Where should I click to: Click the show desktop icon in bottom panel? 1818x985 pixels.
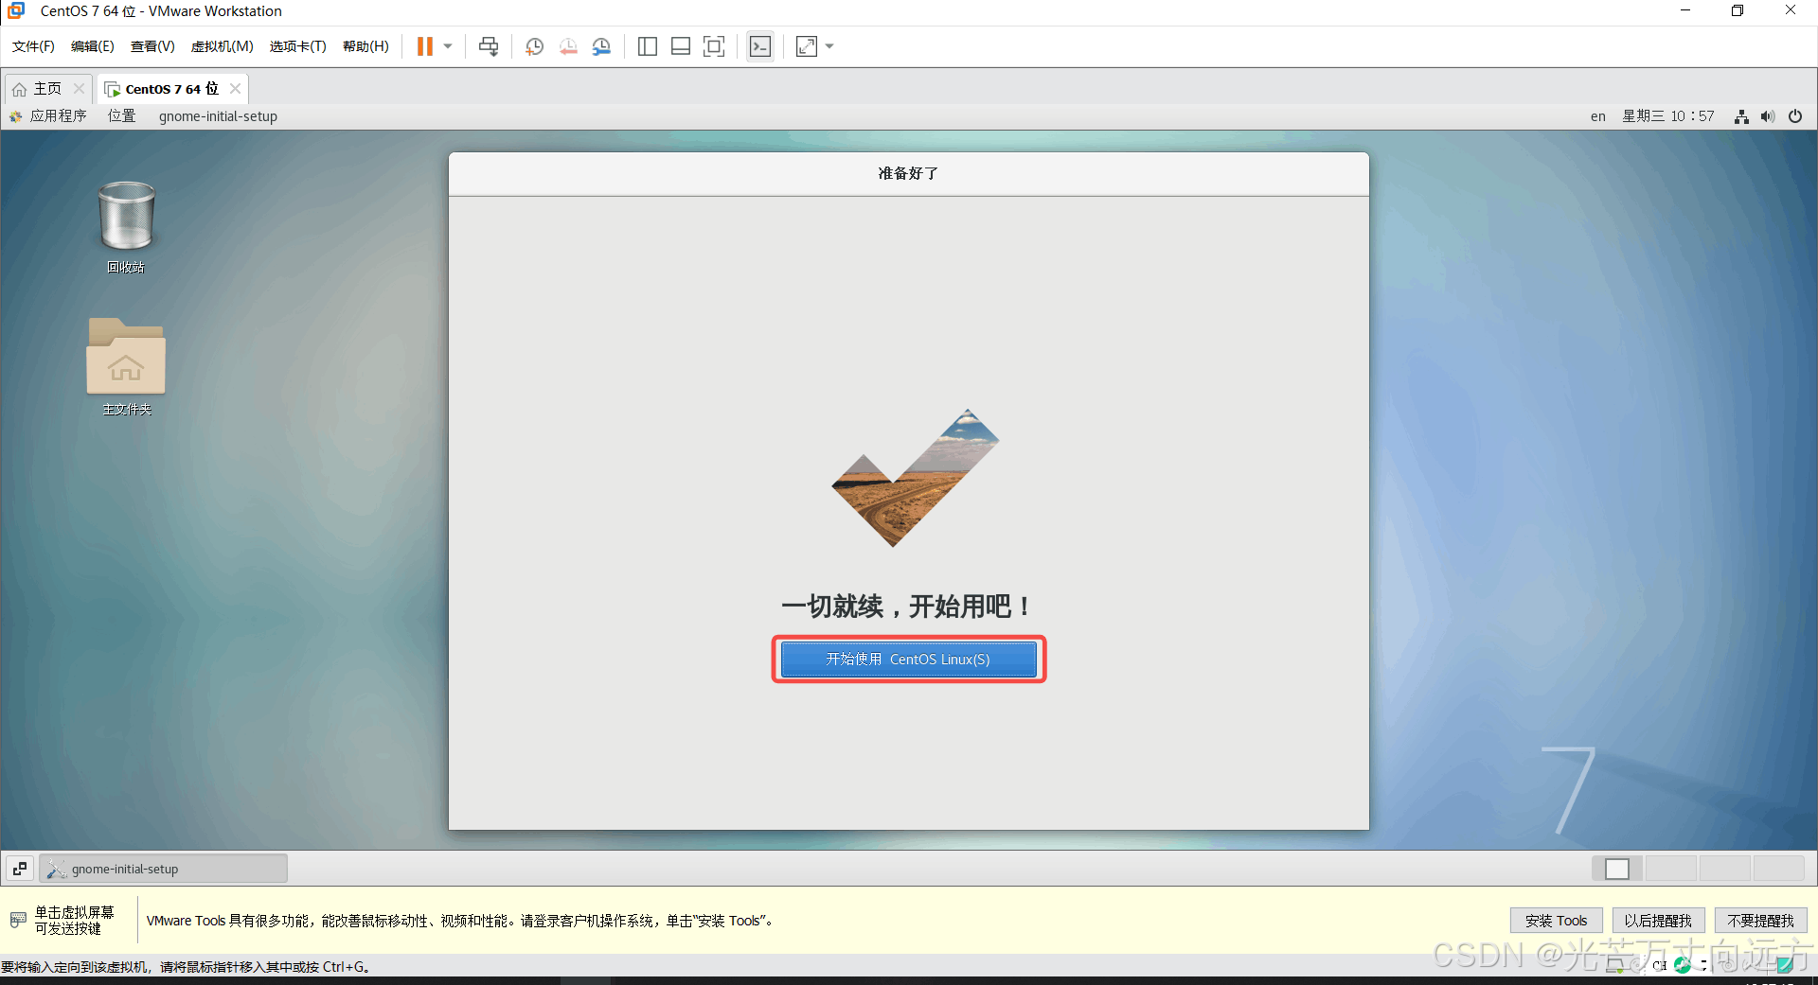20,869
